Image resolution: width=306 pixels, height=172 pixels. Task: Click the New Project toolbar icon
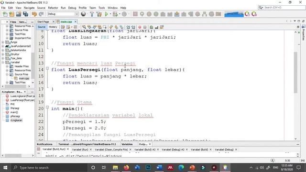coord(11,14)
